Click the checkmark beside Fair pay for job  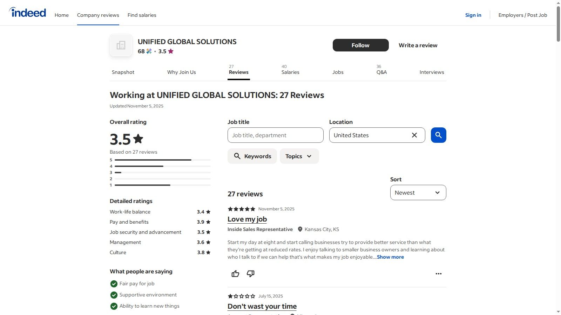pyautogui.click(x=114, y=284)
